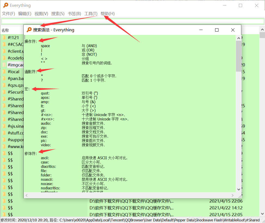Minimize the Everything main window
The image size is (265, 223).
pos(225,5)
